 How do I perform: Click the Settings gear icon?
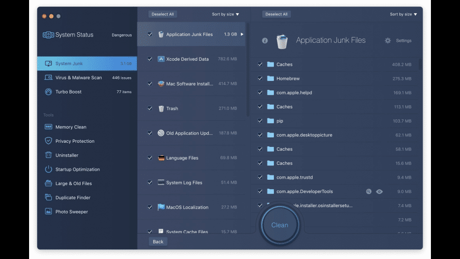[x=388, y=41]
